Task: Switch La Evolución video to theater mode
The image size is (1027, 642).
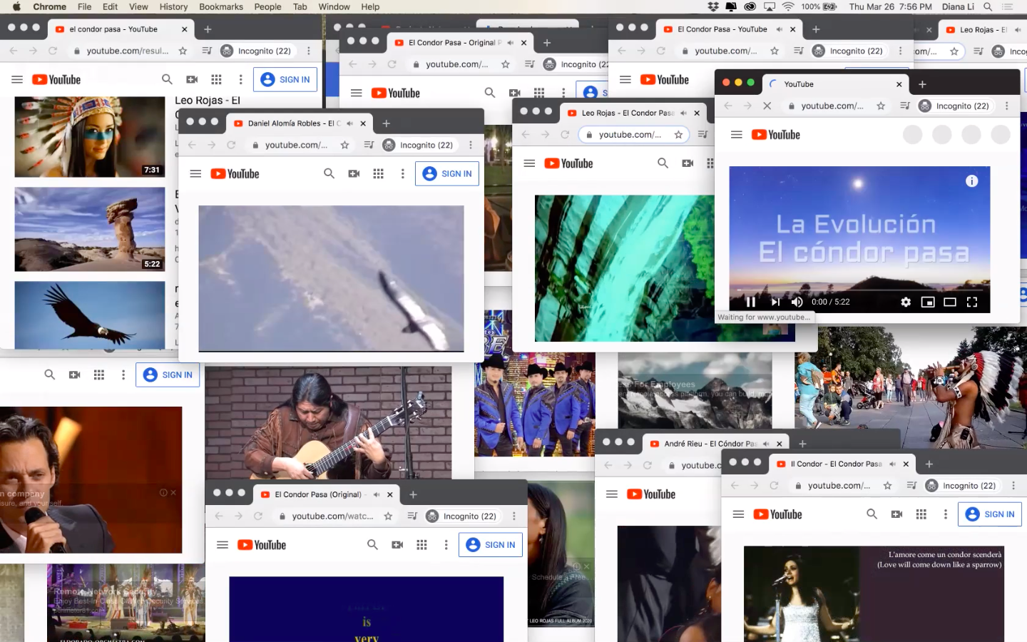Action: point(950,302)
